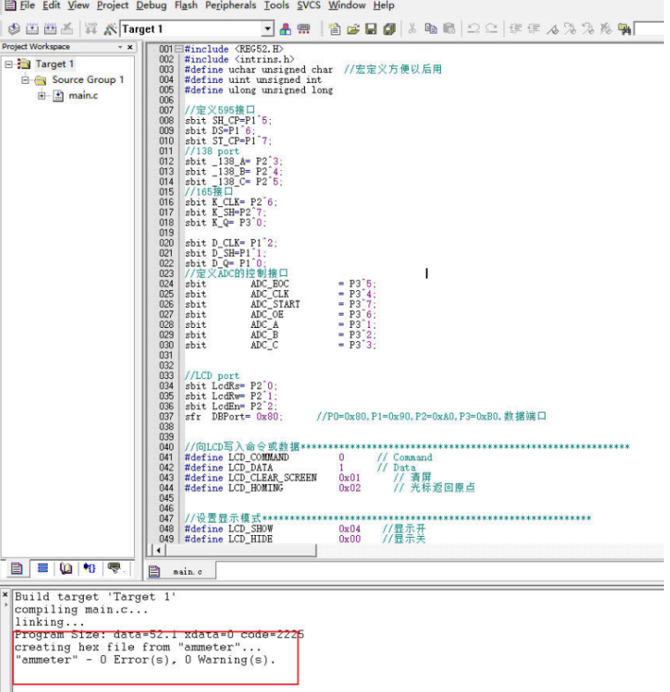The width and height of the screenshot is (670, 692).
Task: Select main.c in project tree
Action: tap(83, 95)
